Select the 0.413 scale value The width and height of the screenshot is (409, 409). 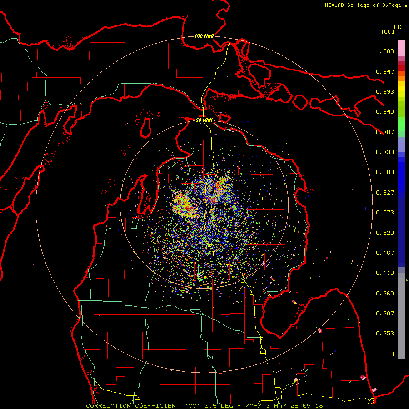[385, 273]
